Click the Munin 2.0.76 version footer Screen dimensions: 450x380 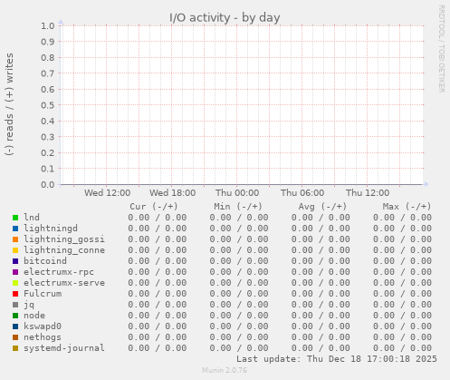point(225,370)
